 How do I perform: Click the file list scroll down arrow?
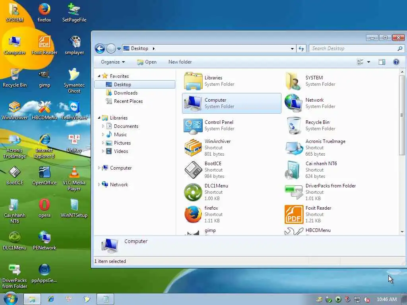click(402, 232)
